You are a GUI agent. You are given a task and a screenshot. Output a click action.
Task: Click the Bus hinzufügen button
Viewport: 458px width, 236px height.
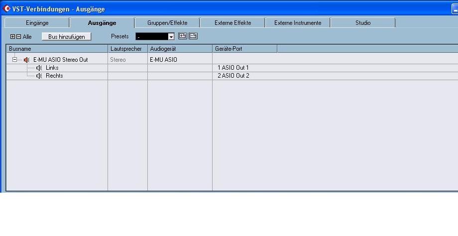pyautogui.click(x=67, y=36)
